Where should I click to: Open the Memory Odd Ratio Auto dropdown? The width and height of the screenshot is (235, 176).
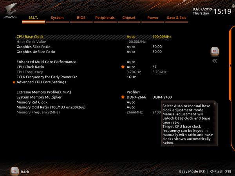pos(131,107)
